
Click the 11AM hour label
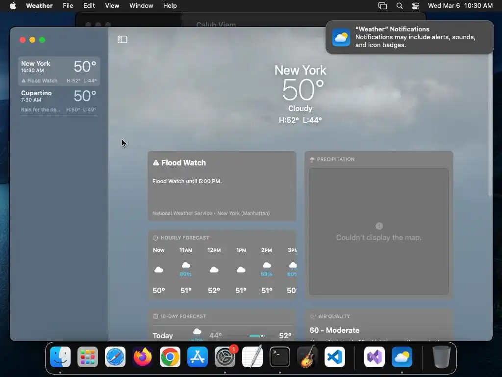click(186, 250)
